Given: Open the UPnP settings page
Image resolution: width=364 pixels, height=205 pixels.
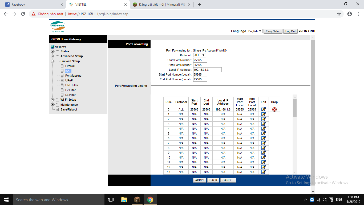Looking at the screenshot, I should pos(69,80).
